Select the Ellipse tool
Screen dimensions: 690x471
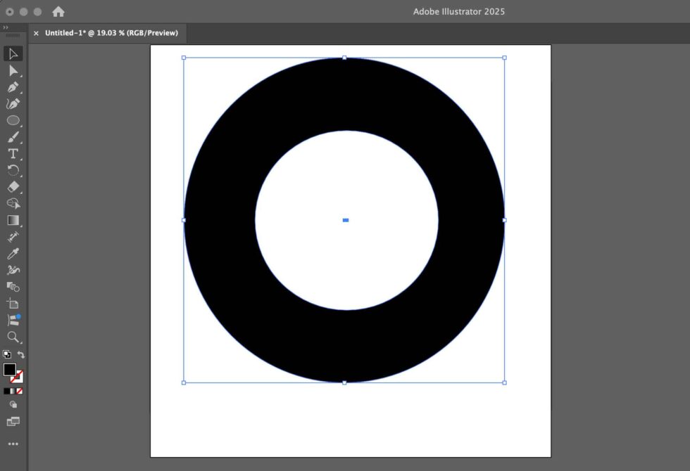13,120
